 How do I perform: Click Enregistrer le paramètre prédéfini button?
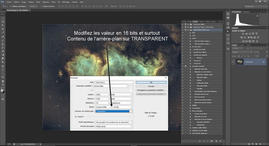[151, 90]
